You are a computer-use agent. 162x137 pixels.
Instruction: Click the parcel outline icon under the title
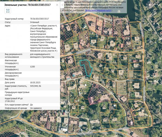pos(8,11)
